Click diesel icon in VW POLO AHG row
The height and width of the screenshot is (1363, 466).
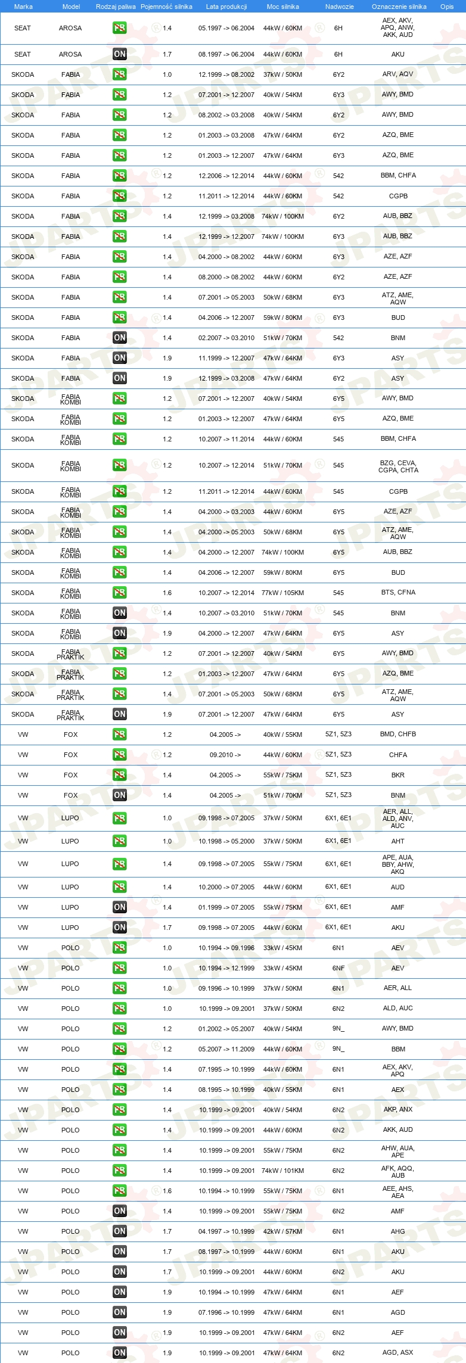(120, 1231)
